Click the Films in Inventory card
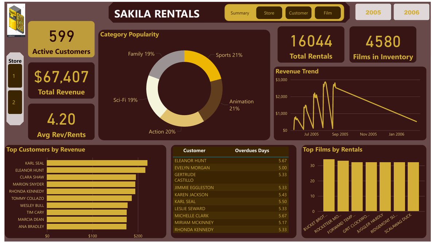437x243 pixels. [x=383, y=44]
